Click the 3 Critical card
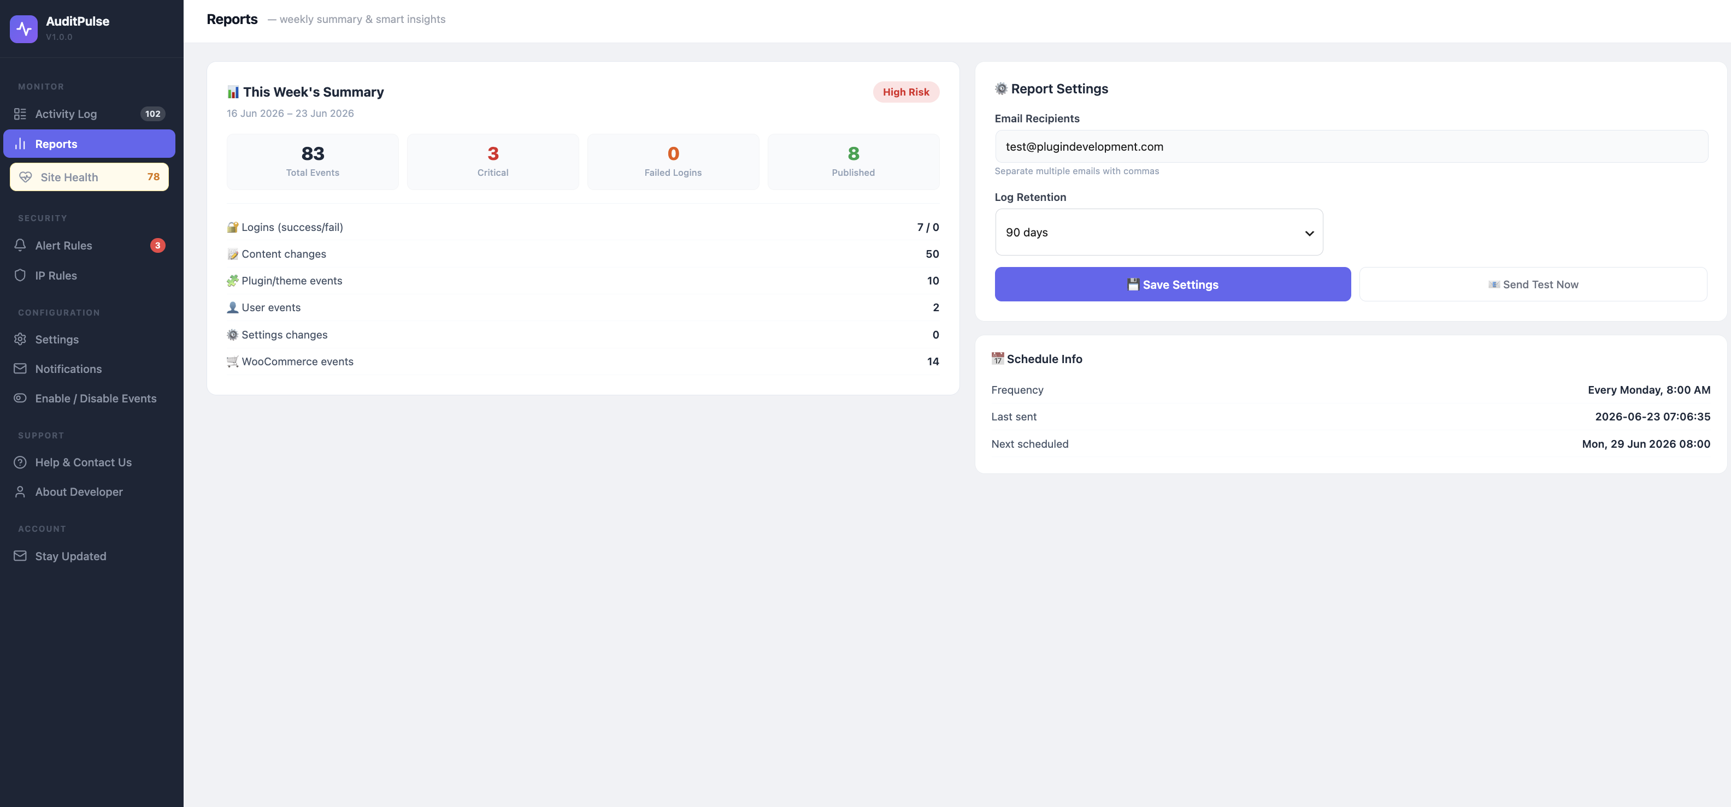 click(x=492, y=162)
